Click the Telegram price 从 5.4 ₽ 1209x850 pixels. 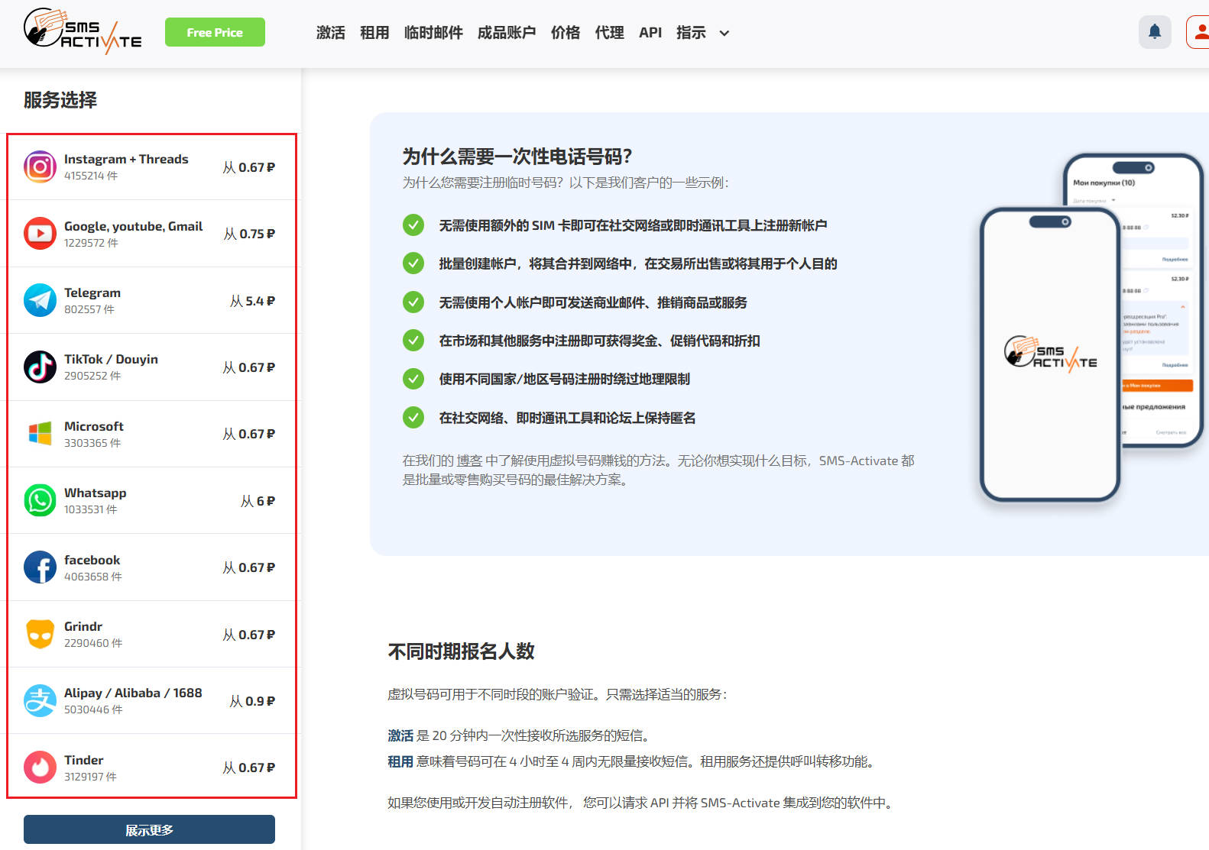point(252,301)
